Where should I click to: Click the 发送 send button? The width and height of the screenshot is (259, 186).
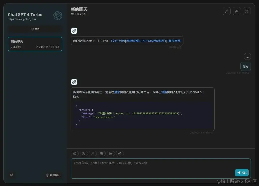click(242, 173)
